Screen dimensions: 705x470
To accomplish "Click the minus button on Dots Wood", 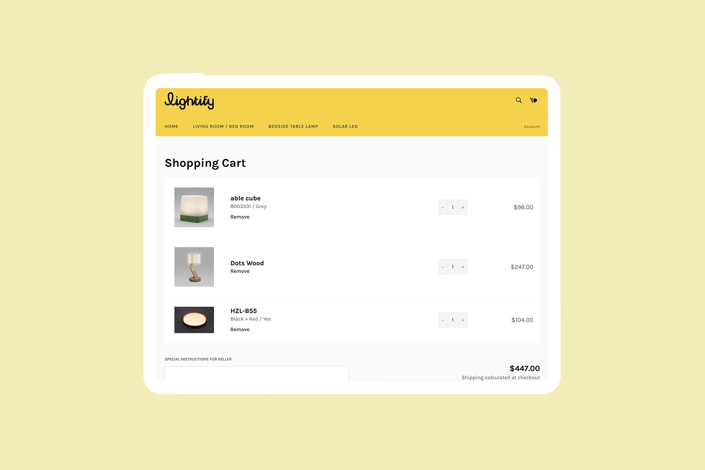I will 443,267.
